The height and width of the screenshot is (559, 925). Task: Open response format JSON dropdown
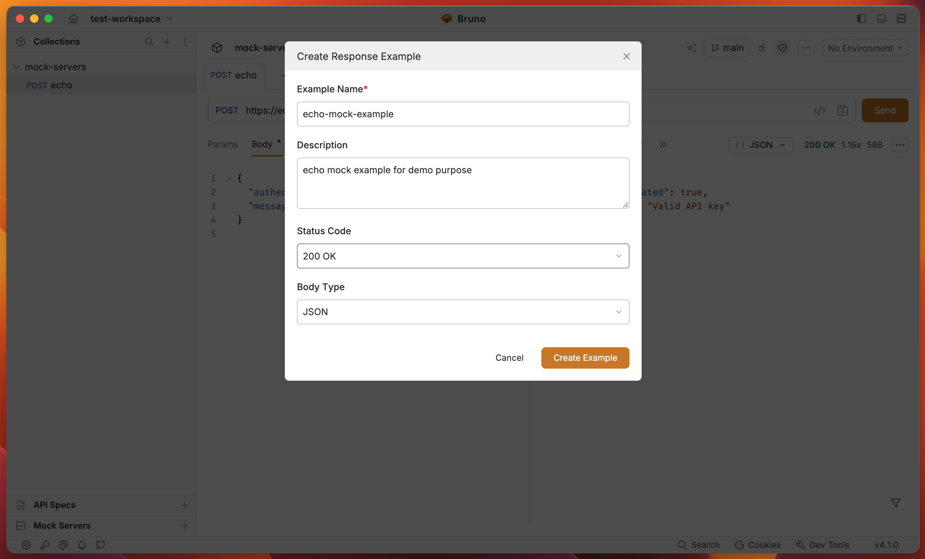760,145
